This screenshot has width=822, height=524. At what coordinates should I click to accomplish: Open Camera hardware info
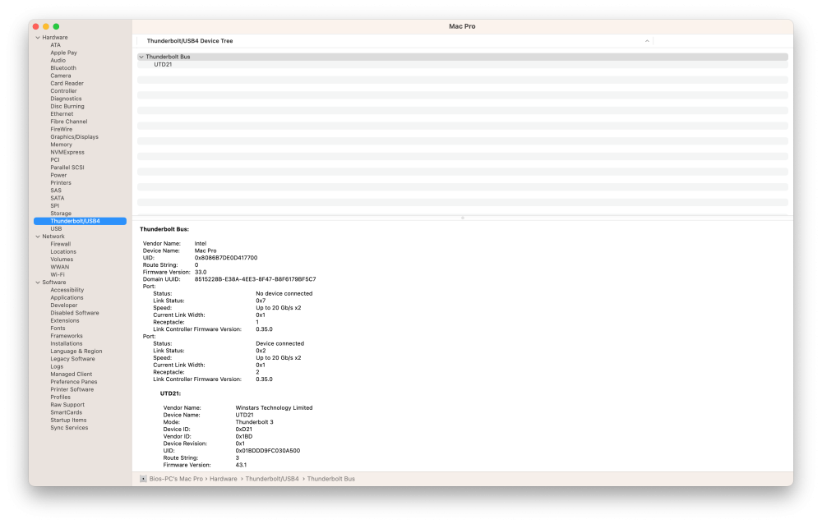(x=60, y=76)
